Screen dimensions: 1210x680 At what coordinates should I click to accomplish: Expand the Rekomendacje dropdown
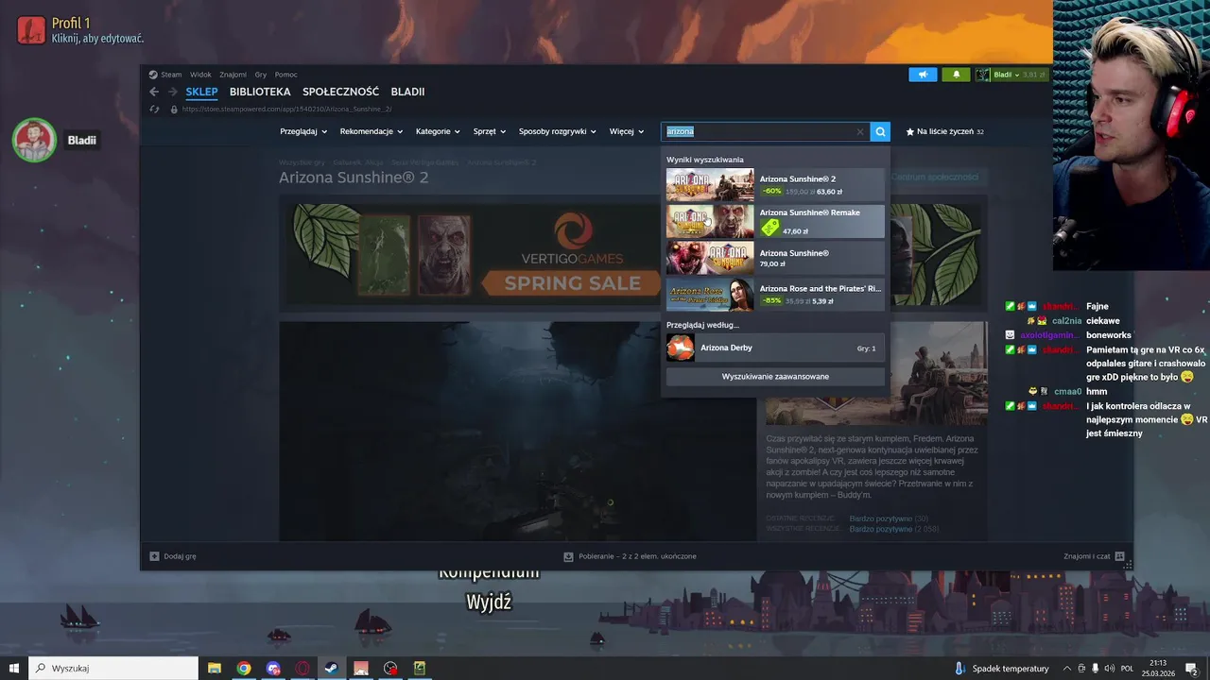[x=372, y=131]
